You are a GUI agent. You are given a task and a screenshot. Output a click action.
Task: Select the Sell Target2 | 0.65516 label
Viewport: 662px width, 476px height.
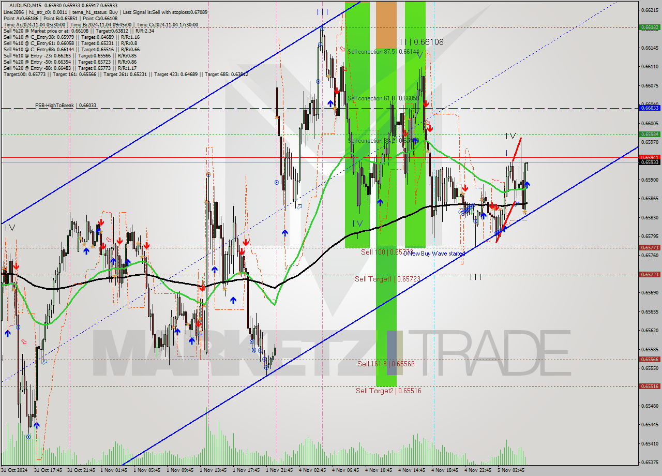[x=388, y=391]
